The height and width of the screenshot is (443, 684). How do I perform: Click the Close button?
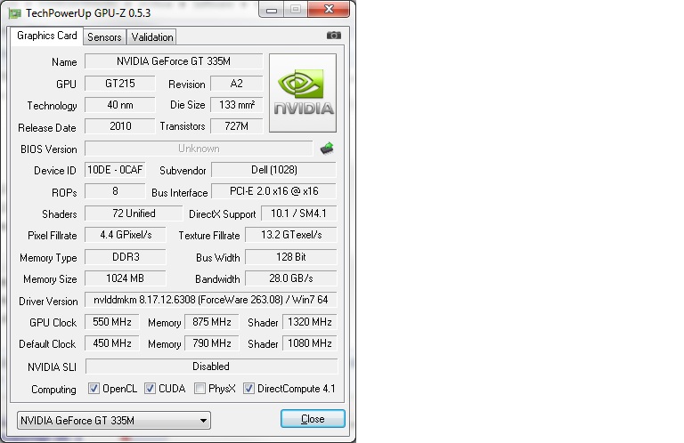313,419
